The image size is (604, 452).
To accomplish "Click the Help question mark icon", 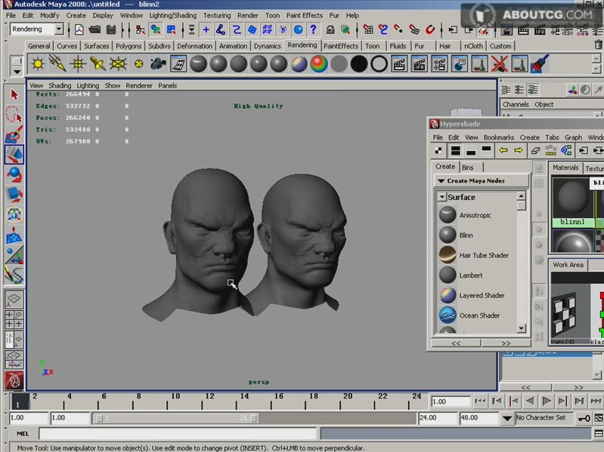I will point(313,29).
